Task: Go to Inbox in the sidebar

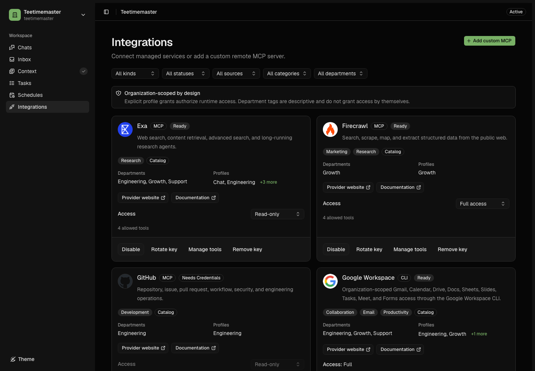Action: 48,59
